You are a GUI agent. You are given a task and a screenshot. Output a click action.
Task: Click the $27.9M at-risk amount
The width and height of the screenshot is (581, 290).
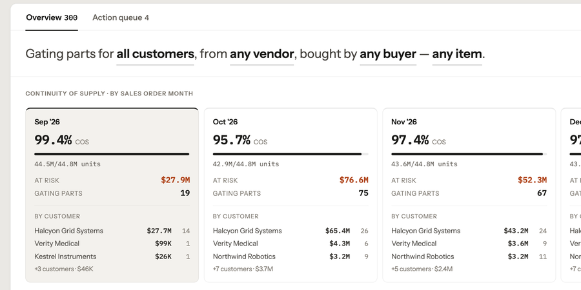(x=175, y=180)
